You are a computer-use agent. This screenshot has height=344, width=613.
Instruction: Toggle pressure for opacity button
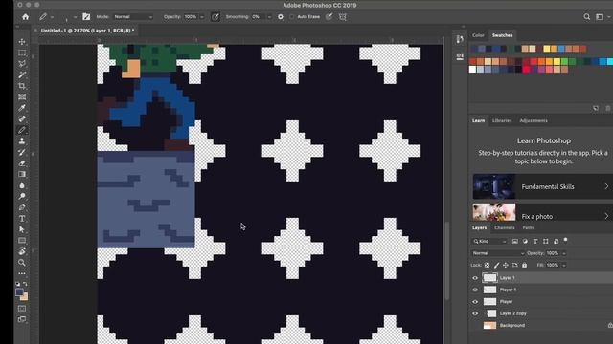[x=216, y=17]
